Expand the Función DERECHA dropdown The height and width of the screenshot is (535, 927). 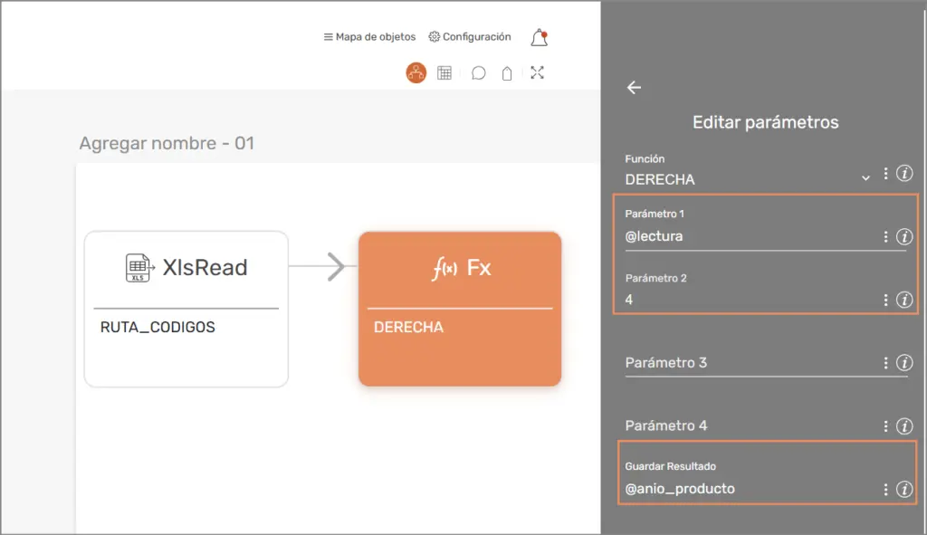[x=865, y=178]
